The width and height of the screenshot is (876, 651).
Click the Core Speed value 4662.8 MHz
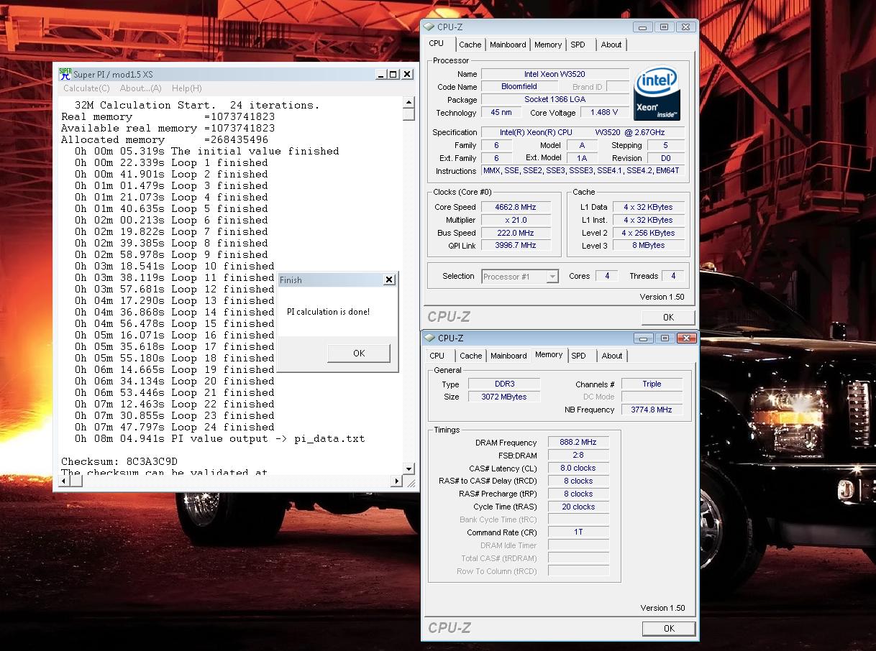pos(516,207)
